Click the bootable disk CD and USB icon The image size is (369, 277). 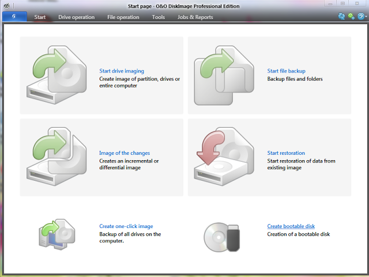[x=221, y=237]
